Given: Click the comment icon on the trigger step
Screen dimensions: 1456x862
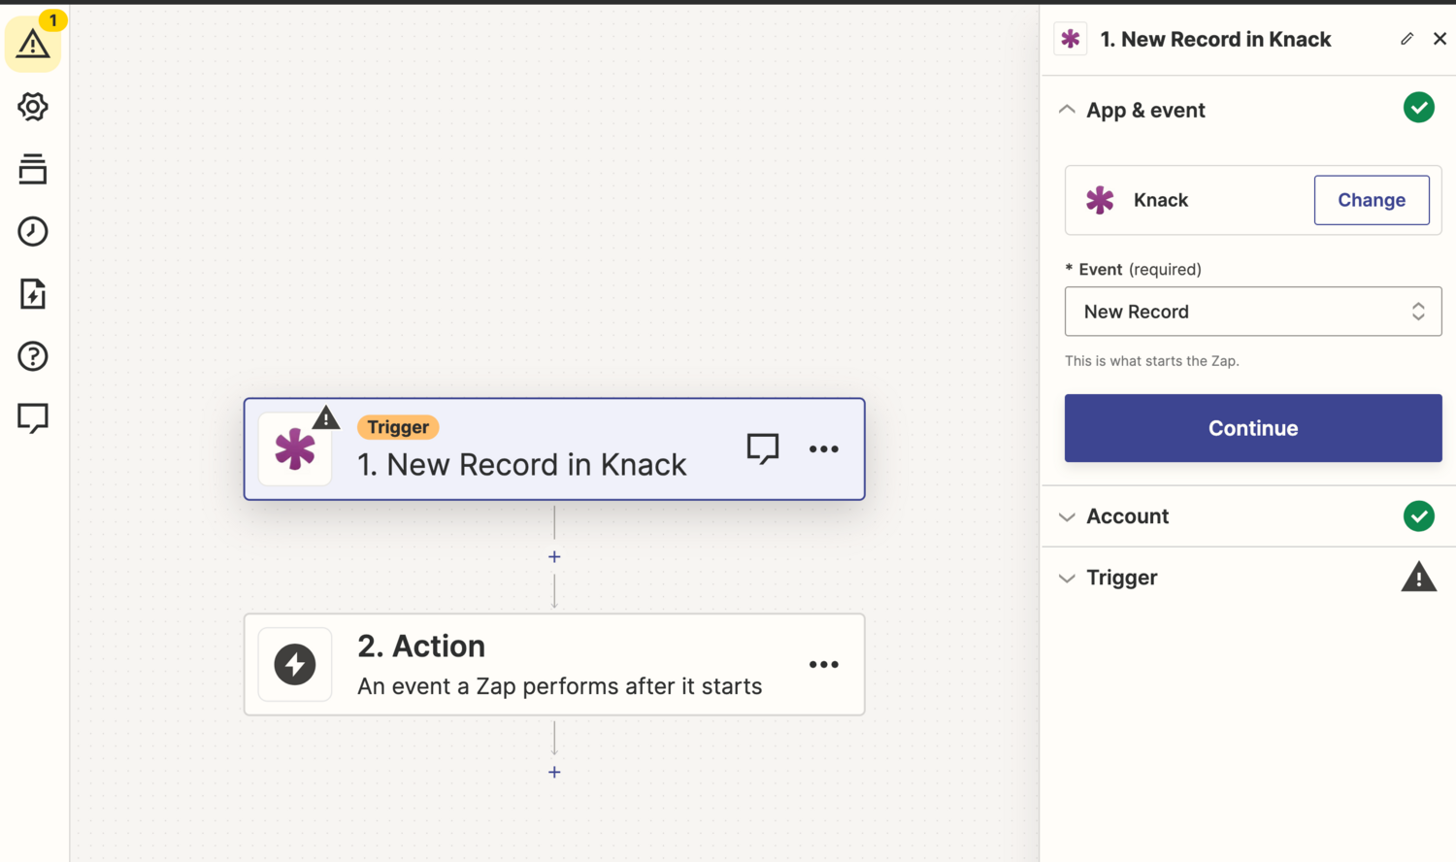Looking at the screenshot, I should (763, 448).
